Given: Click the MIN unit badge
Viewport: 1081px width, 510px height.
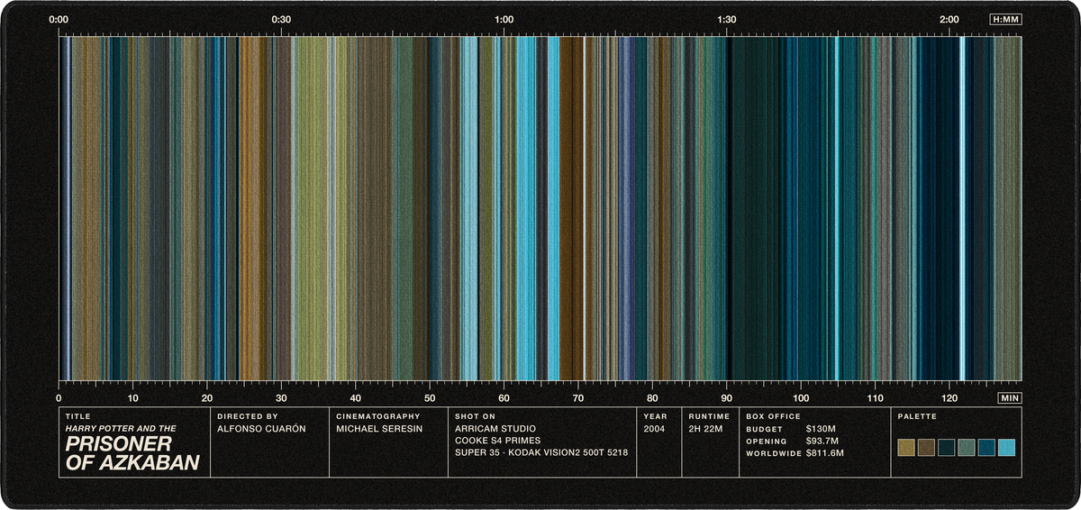Looking at the screenshot, I should click(1010, 397).
